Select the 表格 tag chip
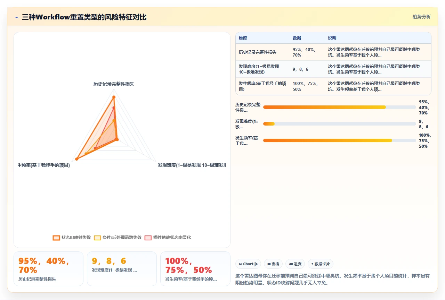This screenshot has width=445, height=300. pos(273,264)
